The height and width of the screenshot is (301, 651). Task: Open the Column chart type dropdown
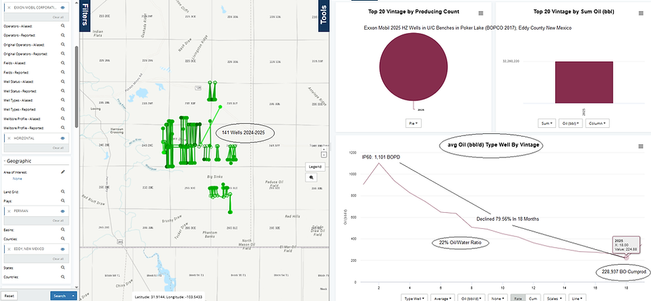pos(596,123)
